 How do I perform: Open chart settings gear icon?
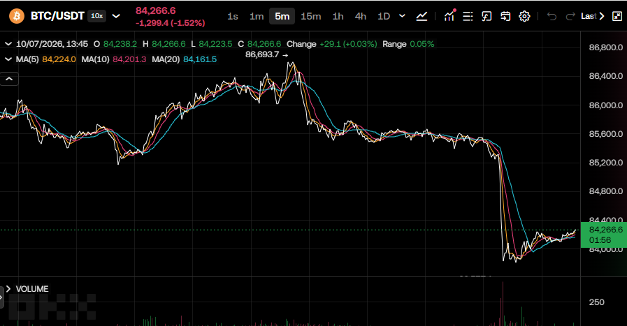click(524, 16)
